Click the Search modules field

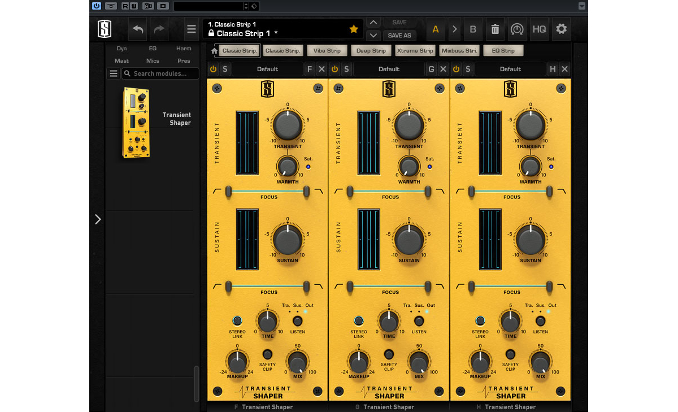click(160, 73)
